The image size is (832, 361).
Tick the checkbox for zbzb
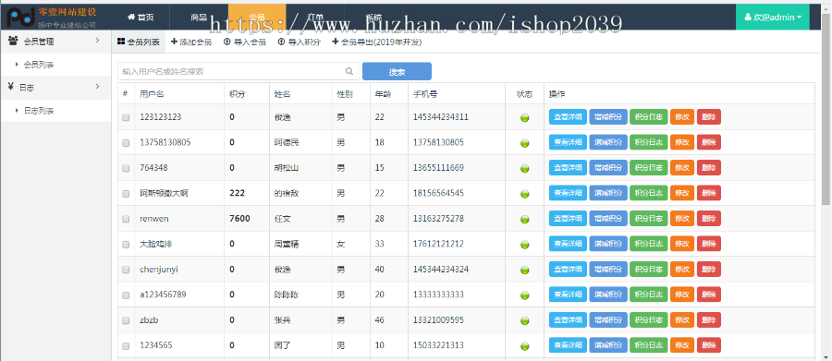(126, 320)
